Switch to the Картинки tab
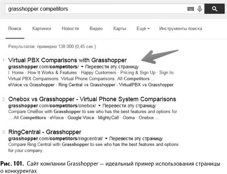Viewport: 227px width, 174px height. (x=41, y=29)
